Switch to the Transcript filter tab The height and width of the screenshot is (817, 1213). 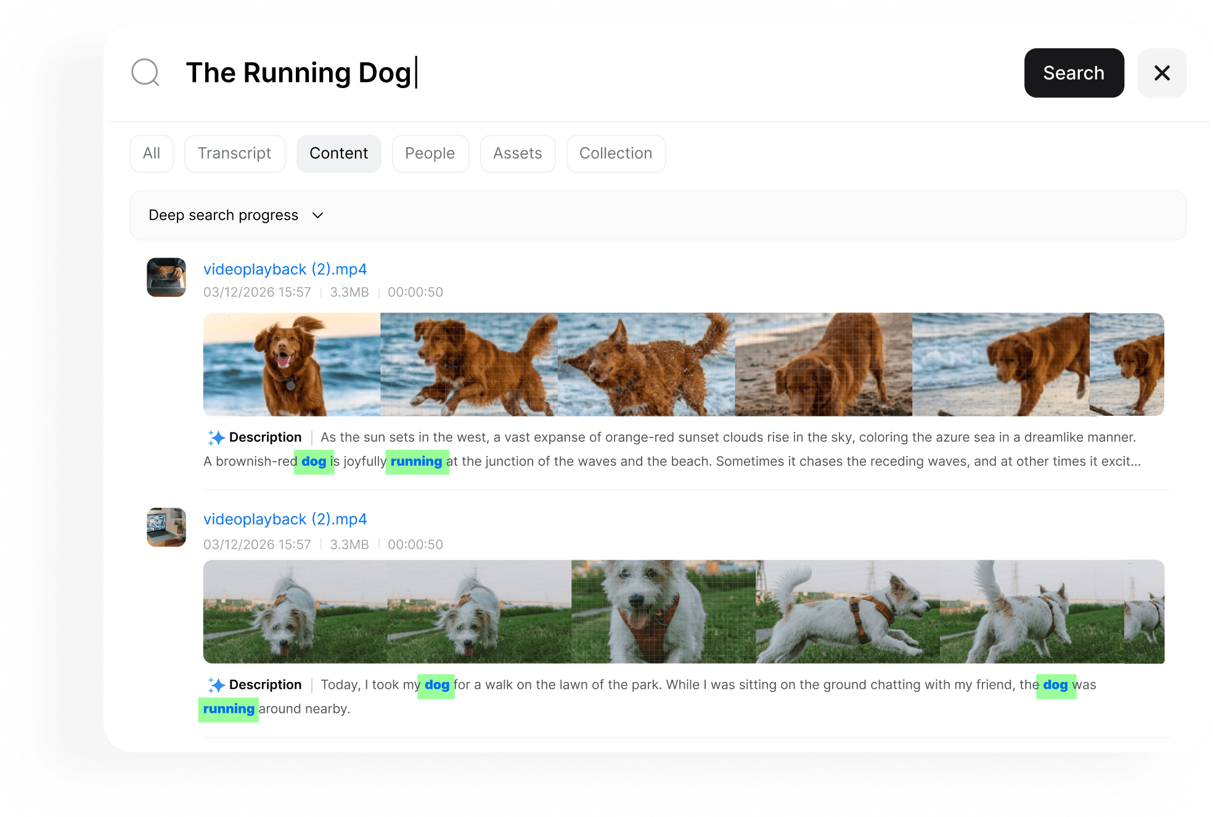click(x=234, y=153)
